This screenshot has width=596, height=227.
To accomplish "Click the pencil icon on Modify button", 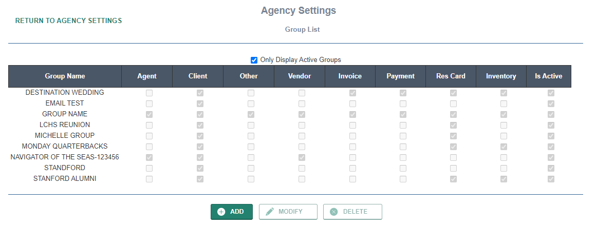I will click(270, 212).
